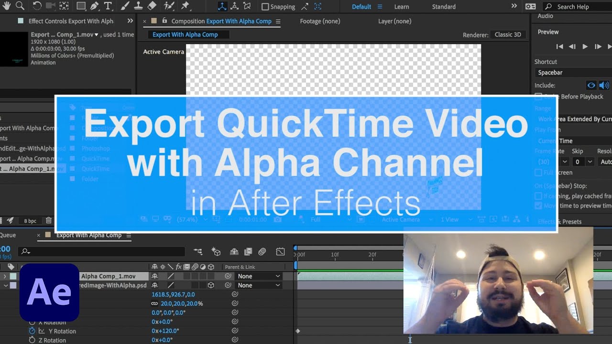Select the Rotation tool
Viewport: 612px width, 344px height.
37,6
